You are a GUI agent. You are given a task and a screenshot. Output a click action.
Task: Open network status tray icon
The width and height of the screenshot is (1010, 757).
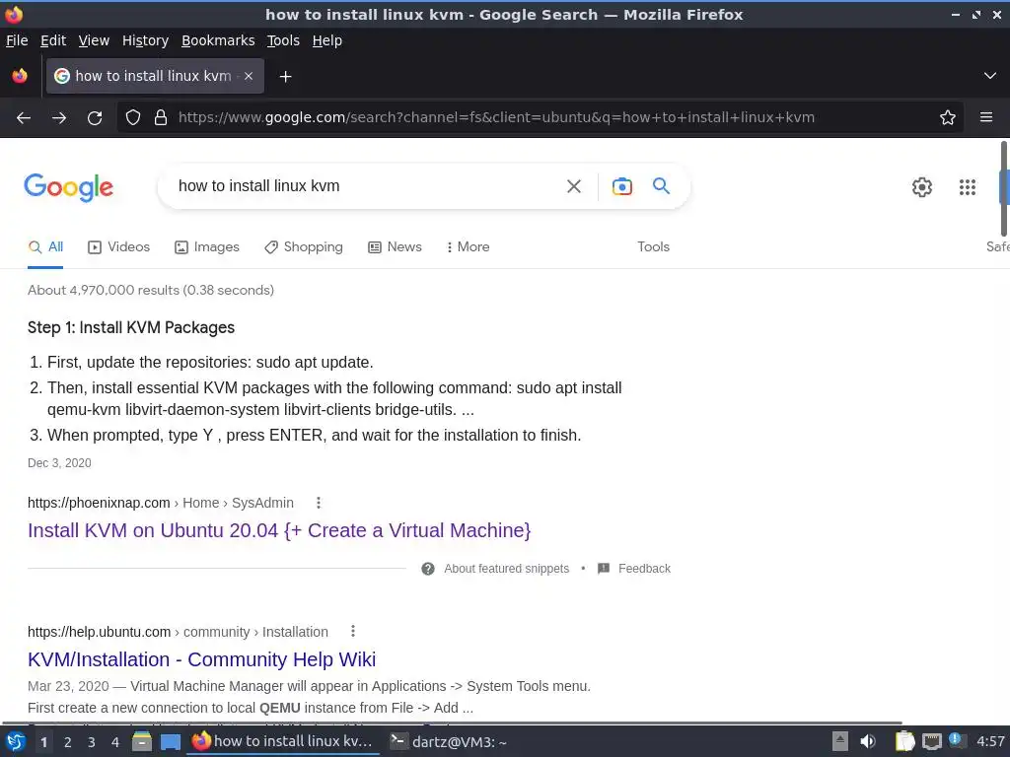point(931,741)
